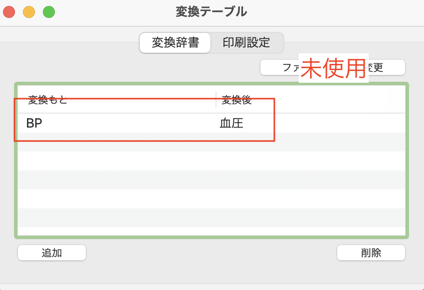Viewport: 424px width, 290px height.
Task: Click the 変換テーブル window title text
Action: click(x=211, y=11)
